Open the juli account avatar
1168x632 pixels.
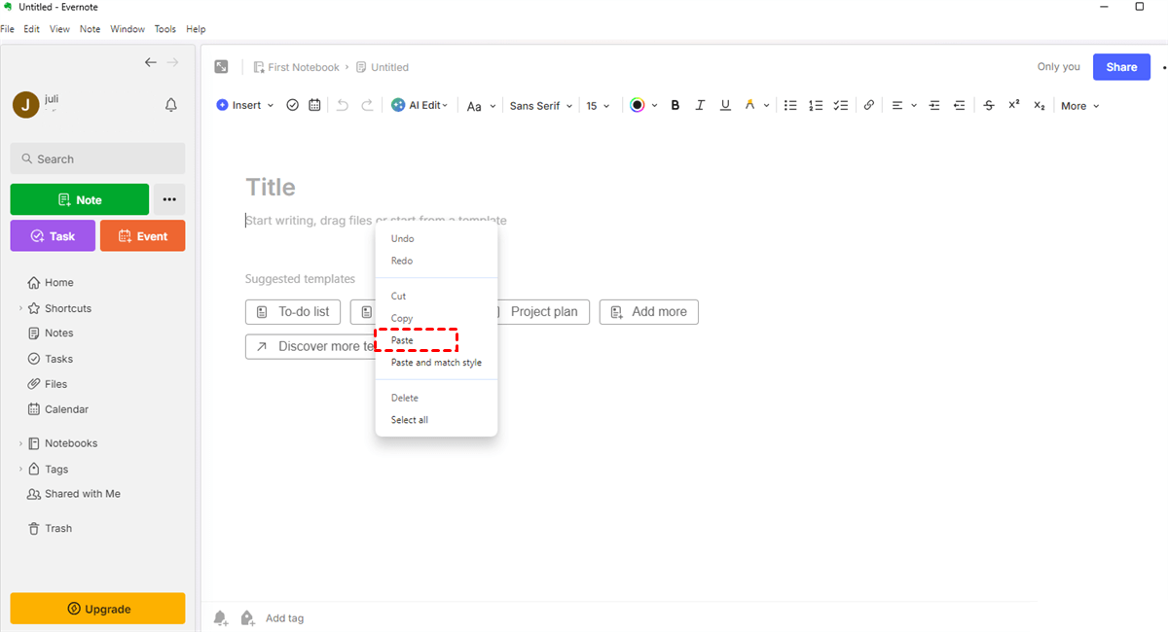(x=25, y=104)
